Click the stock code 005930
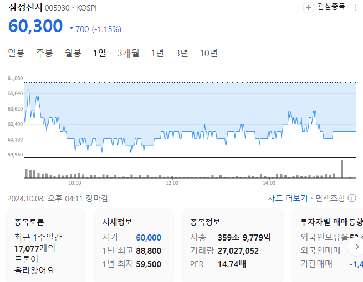 pos(57,8)
